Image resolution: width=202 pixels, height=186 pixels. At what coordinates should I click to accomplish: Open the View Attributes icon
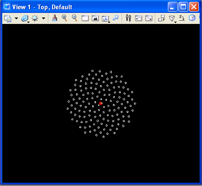(7, 18)
